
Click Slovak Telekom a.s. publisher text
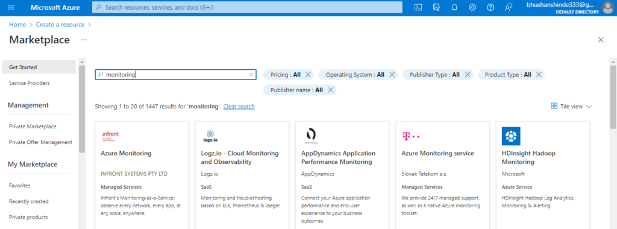pyautogui.click(x=425, y=174)
